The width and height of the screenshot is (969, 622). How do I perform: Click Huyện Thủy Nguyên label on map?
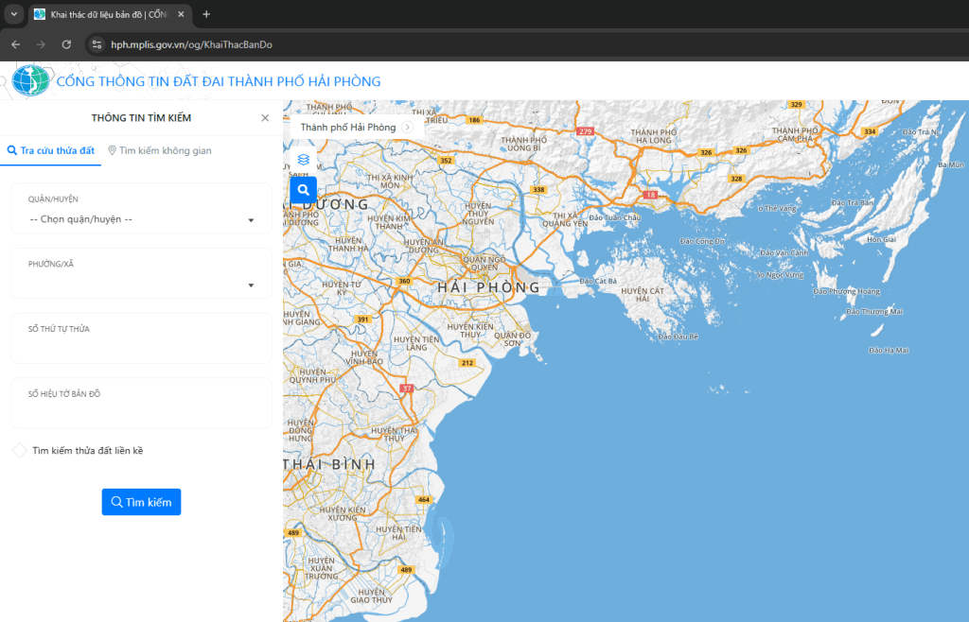tap(478, 214)
